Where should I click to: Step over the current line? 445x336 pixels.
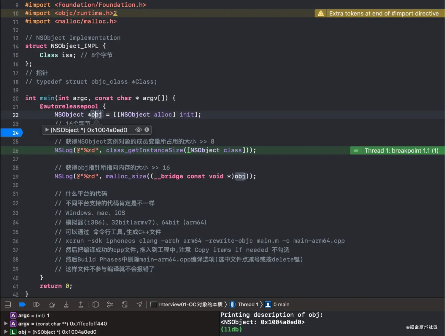(52, 304)
